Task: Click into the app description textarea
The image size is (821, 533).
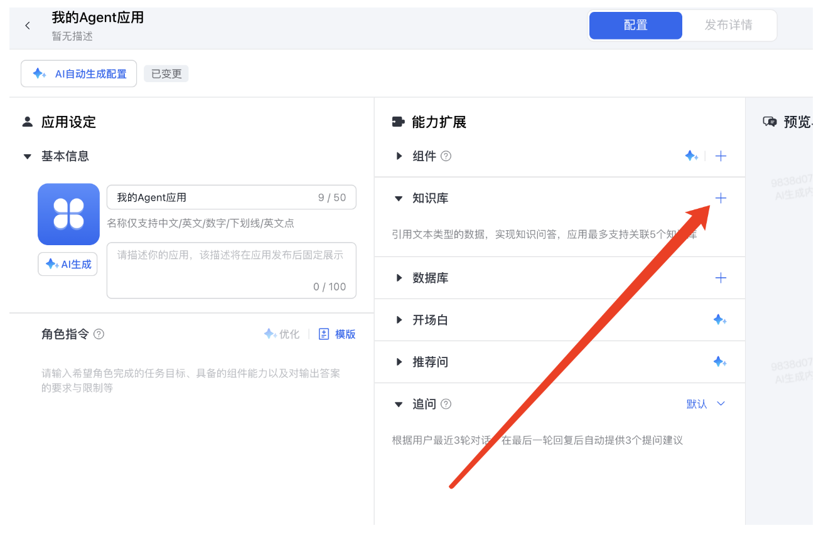Action: [x=231, y=270]
